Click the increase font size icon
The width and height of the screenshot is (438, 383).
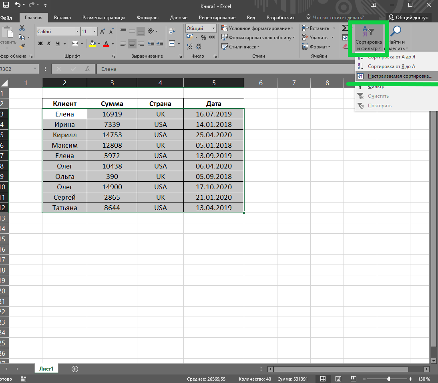pyautogui.click(x=102, y=32)
